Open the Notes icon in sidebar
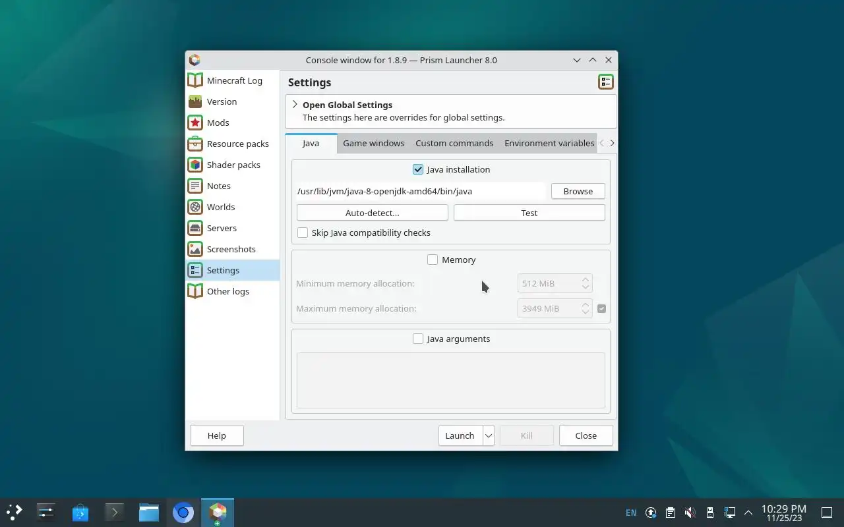Viewport: 844px width, 527px height. (195, 186)
